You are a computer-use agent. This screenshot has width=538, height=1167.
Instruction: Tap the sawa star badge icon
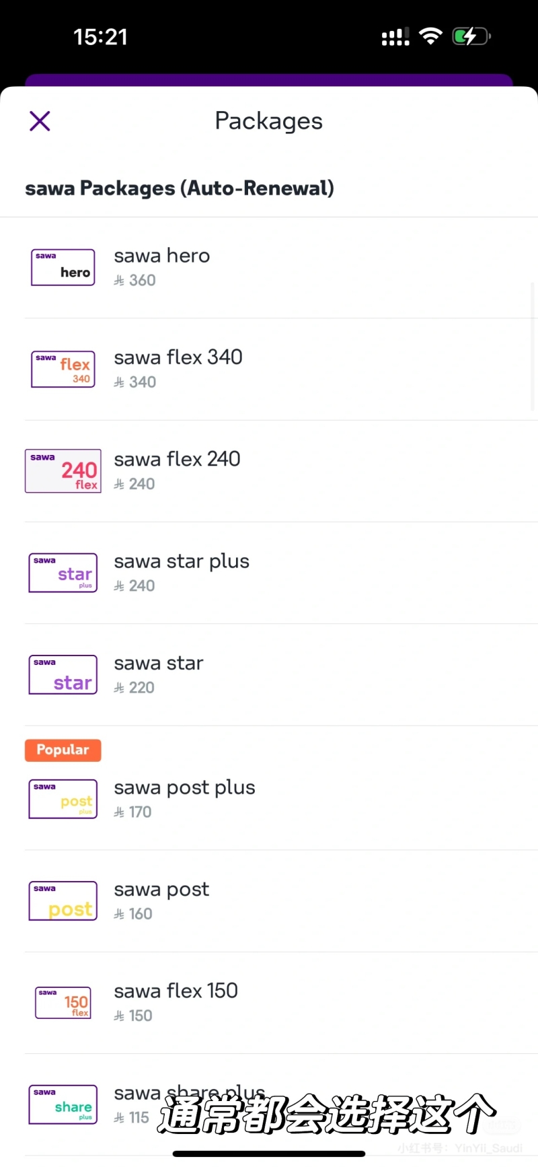[63, 674]
